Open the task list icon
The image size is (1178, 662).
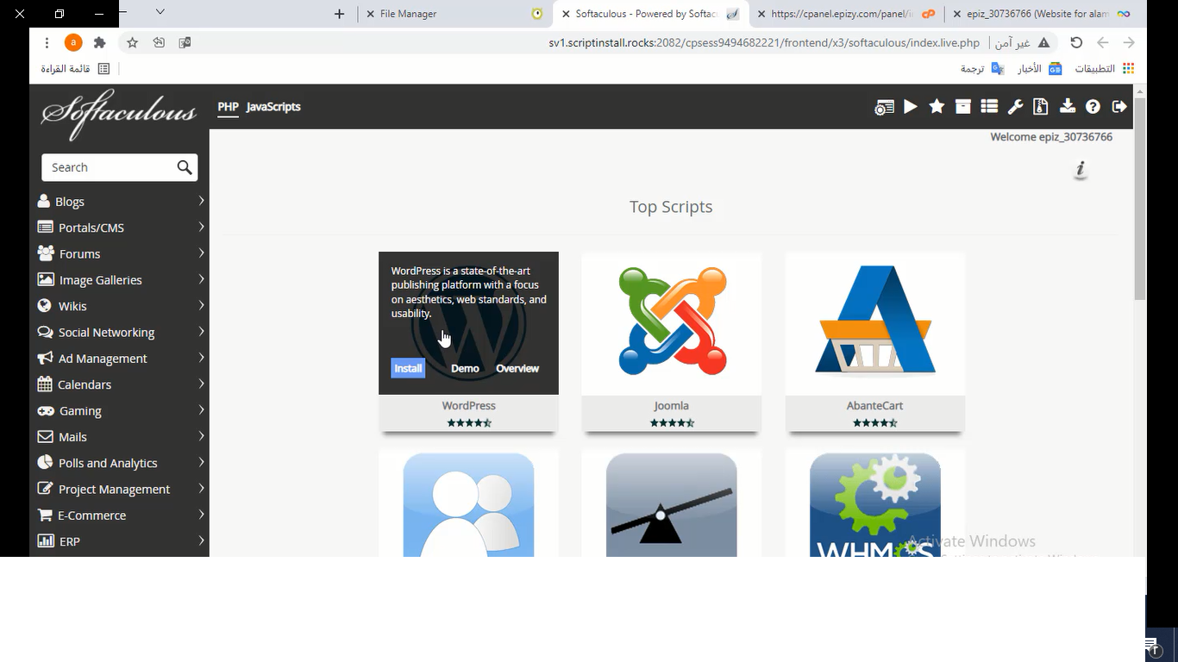[x=989, y=107]
